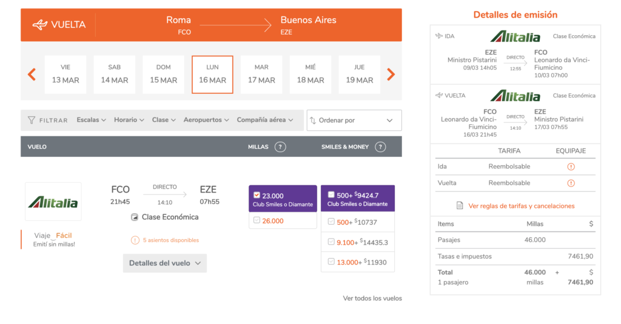Expand the Escalas filter dropdown

pos(91,120)
